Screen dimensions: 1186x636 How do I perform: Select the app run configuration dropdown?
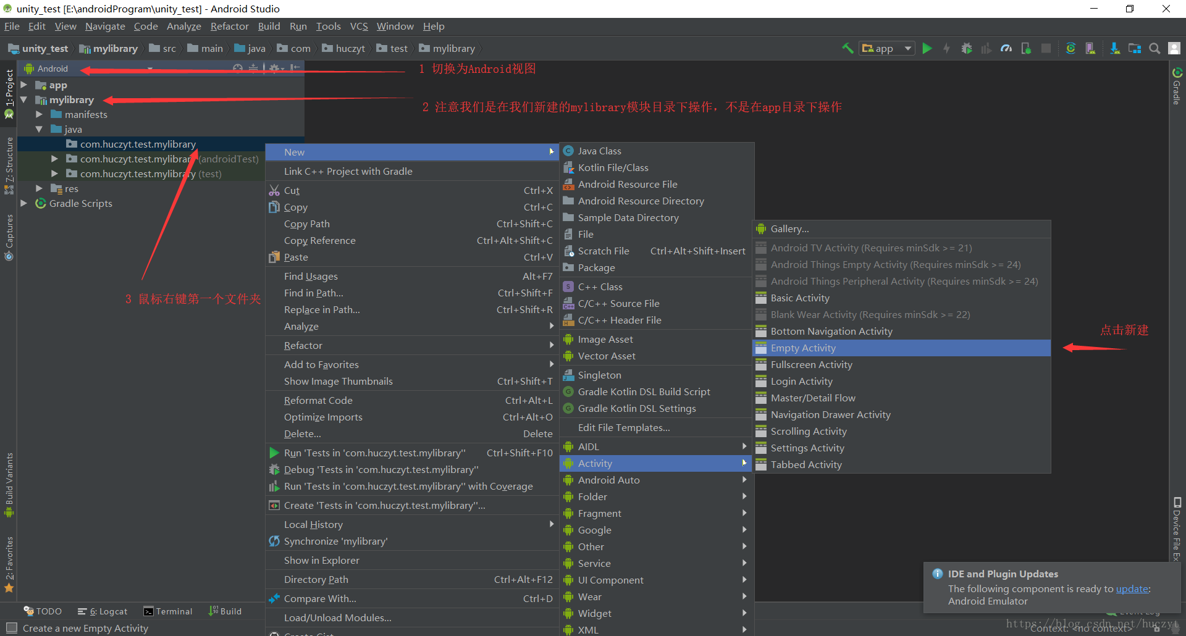(x=886, y=48)
